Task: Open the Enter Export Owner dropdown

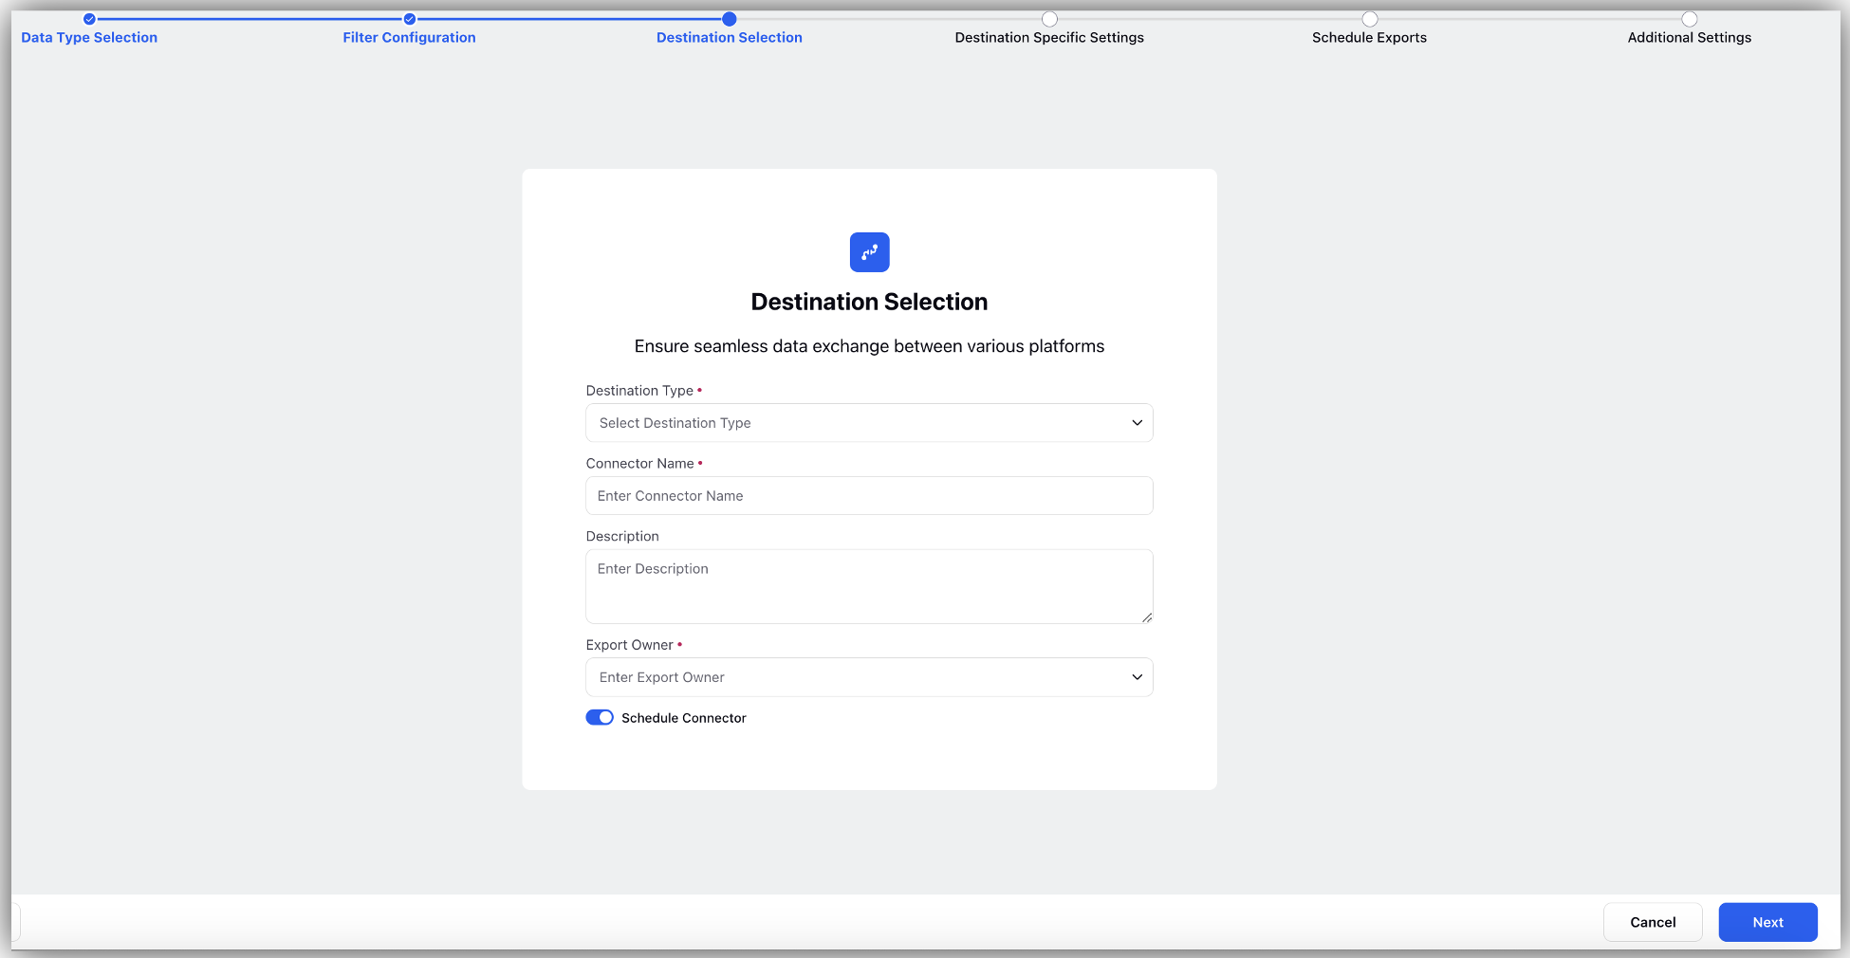Action: point(869,677)
